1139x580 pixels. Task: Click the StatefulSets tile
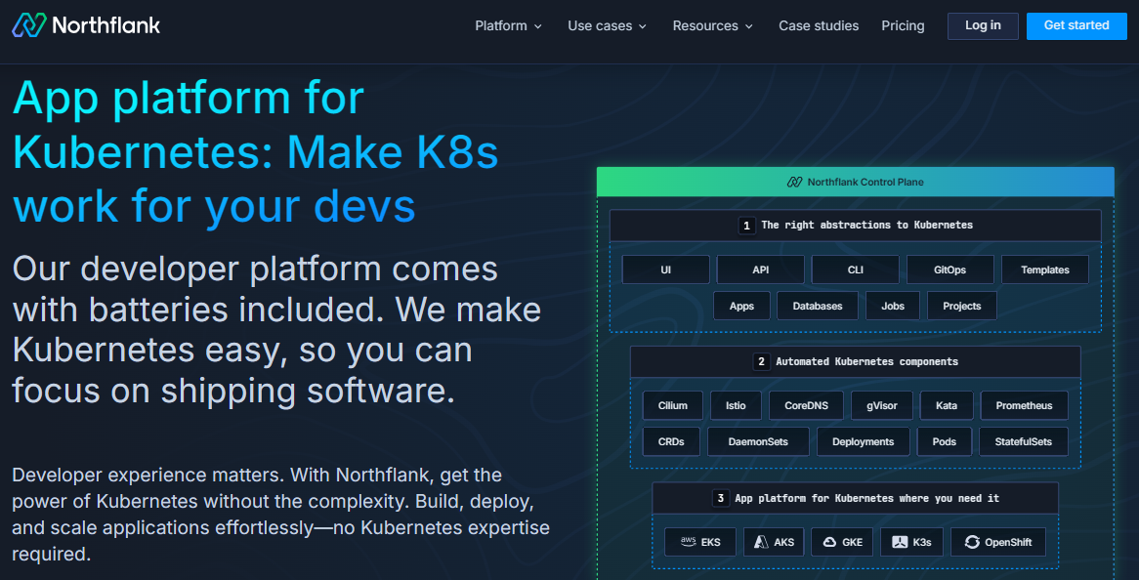click(x=1024, y=441)
